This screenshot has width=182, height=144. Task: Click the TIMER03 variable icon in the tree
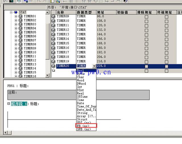coord(20,24)
